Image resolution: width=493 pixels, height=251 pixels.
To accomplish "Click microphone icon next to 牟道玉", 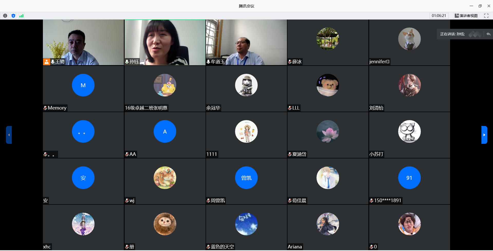I will [208, 62].
